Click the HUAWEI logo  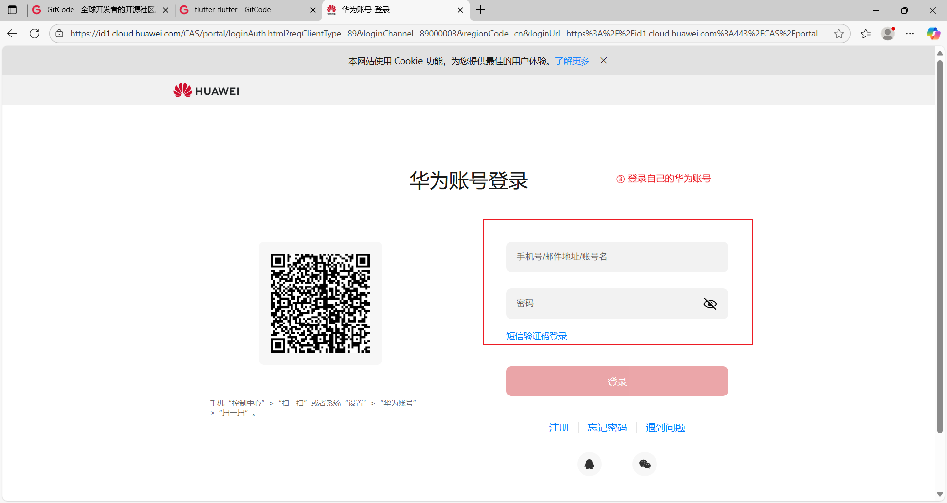(x=206, y=90)
